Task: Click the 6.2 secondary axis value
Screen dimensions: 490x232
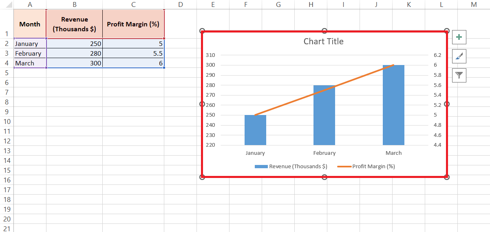Action: (x=438, y=55)
